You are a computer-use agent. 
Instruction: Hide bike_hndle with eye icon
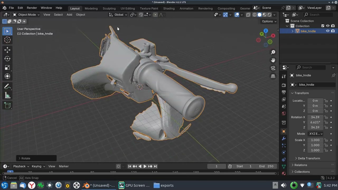tap(328, 31)
